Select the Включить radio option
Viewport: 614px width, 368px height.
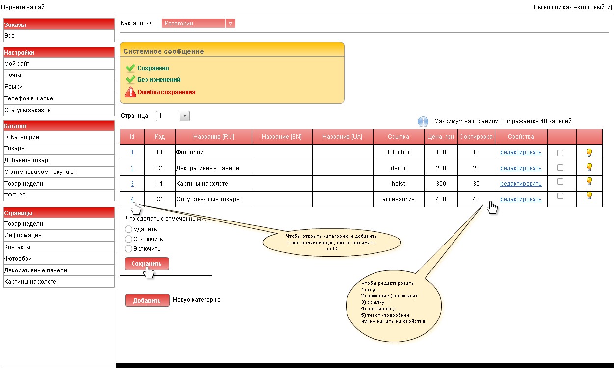(129, 249)
